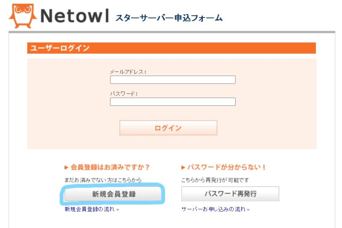Expand the chevron beside 新規会員登録の流れ
The height and width of the screenshot is (228, 342).
click(118, 210)
